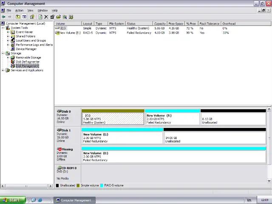Click the C: volume icon in list

point(57,28)
